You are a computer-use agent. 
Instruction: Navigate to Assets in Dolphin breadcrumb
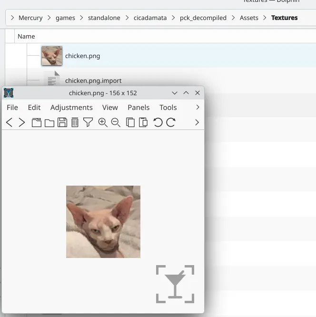[x=249, y=18]
